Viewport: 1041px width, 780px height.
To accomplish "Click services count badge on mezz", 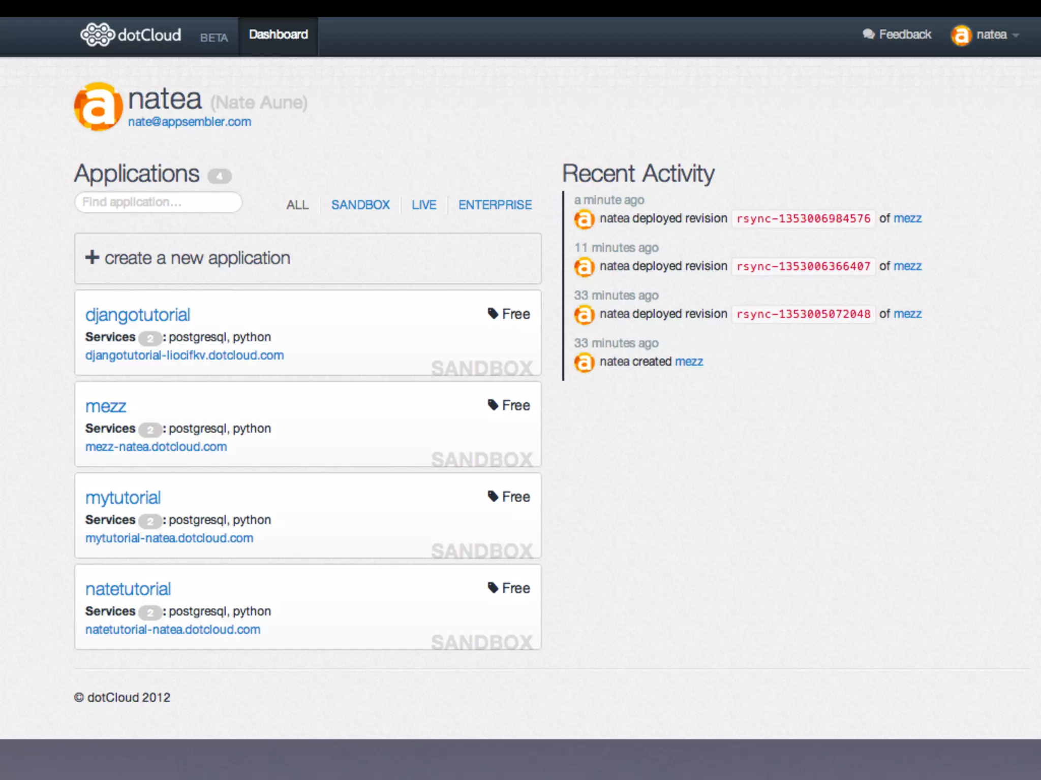I will [x=150, y=430].
